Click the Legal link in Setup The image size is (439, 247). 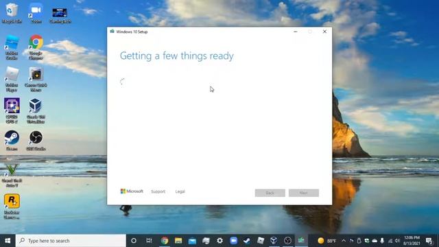tap(180, 191)
